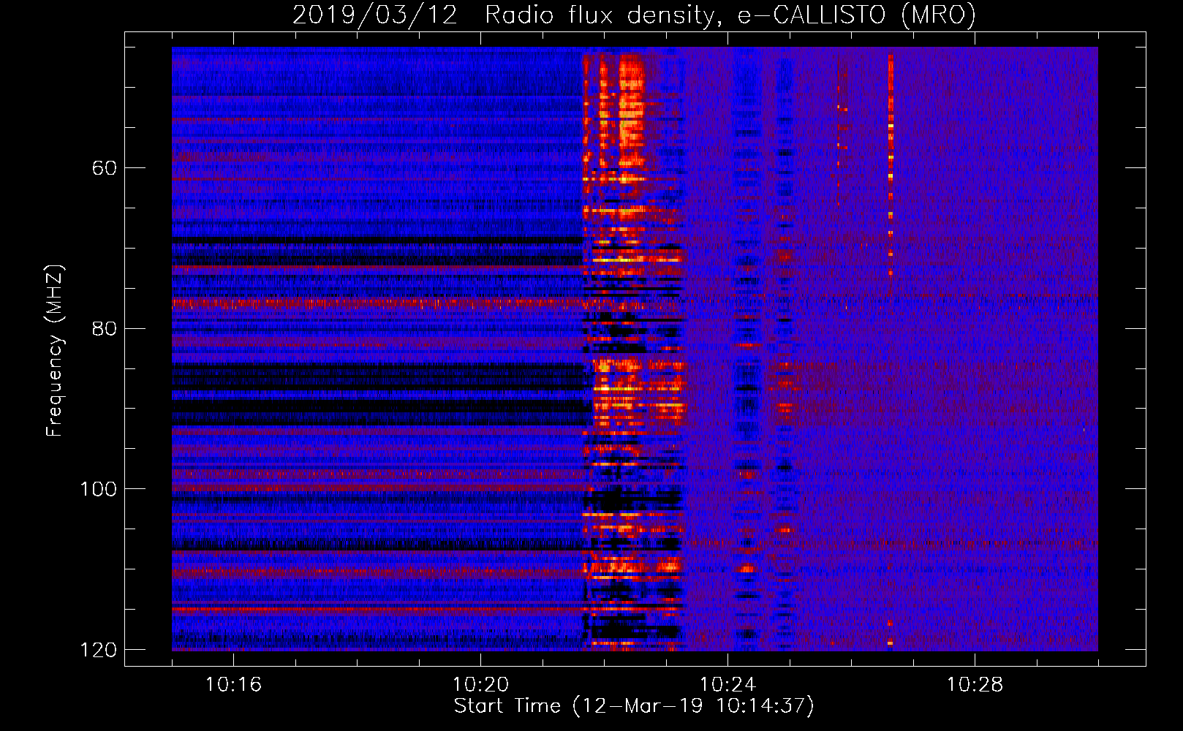Click the 60 frequency tick label
This screenshot has height=731, width=1183.
point(104,168)
